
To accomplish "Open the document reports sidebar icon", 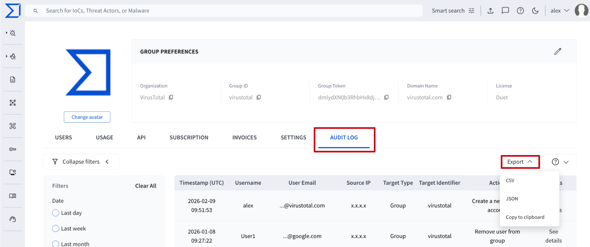I will tap(13, 79).
